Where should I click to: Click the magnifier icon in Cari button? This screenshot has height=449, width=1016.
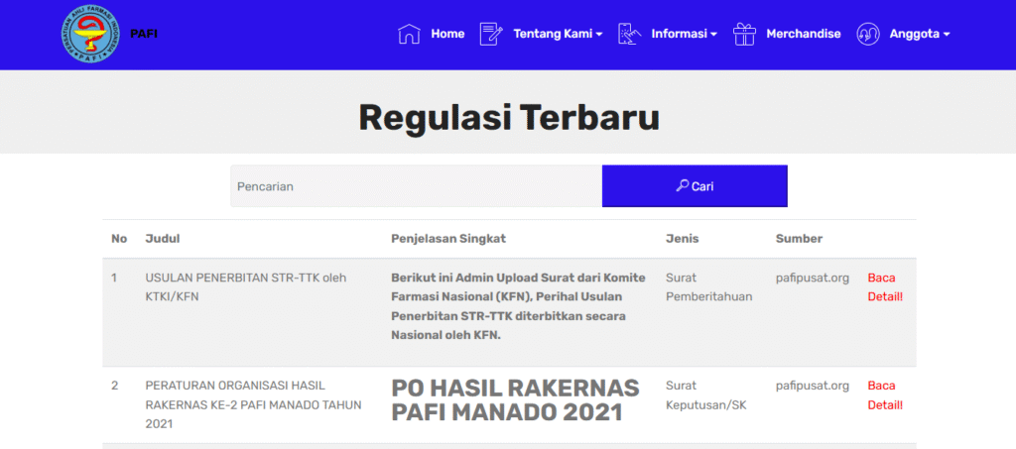point(682,185)
